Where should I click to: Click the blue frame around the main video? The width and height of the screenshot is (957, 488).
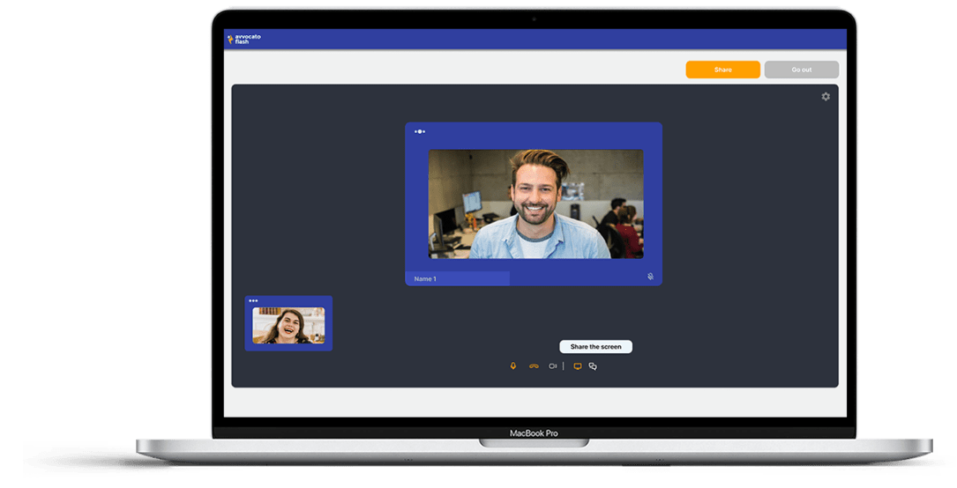tap(534, 136)
